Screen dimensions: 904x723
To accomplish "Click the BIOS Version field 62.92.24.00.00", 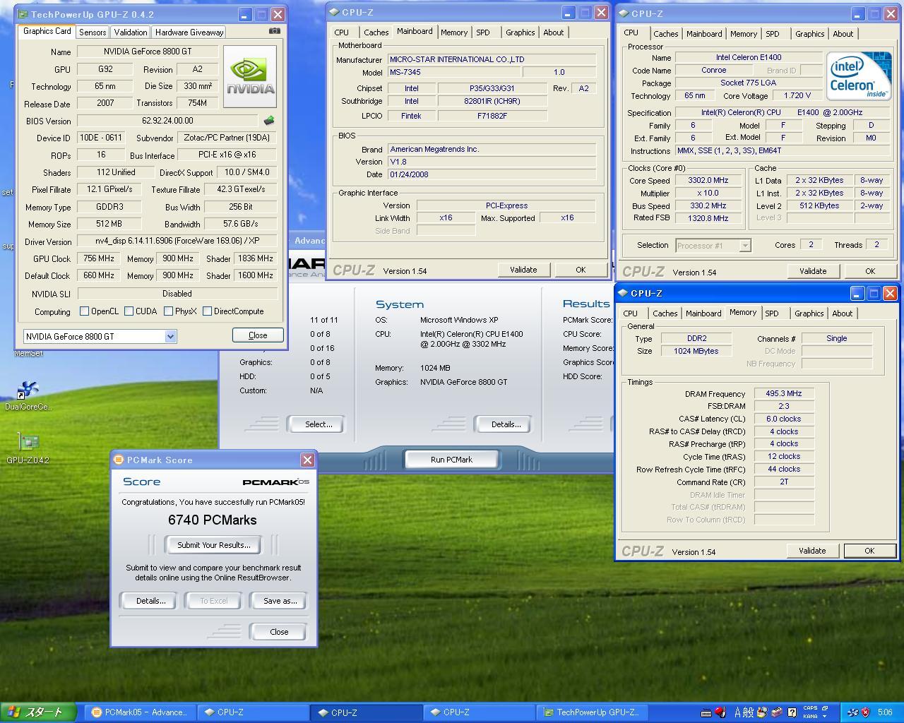I will (x=167, y=121).
